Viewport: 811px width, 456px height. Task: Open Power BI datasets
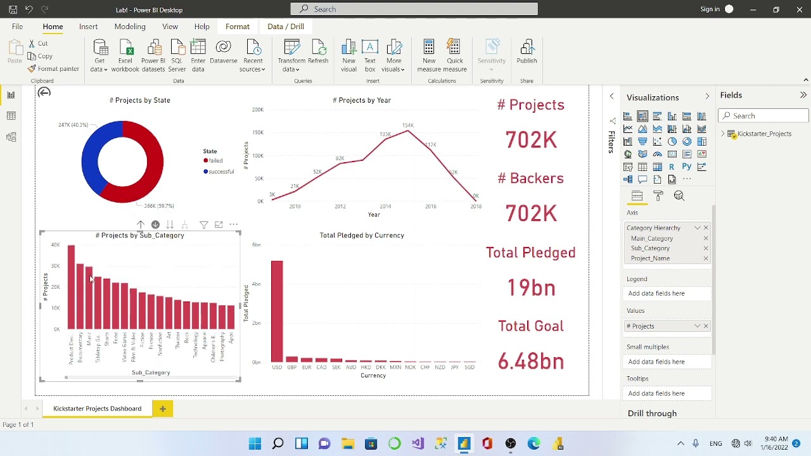pyautogui.click(x=153, y=56)
